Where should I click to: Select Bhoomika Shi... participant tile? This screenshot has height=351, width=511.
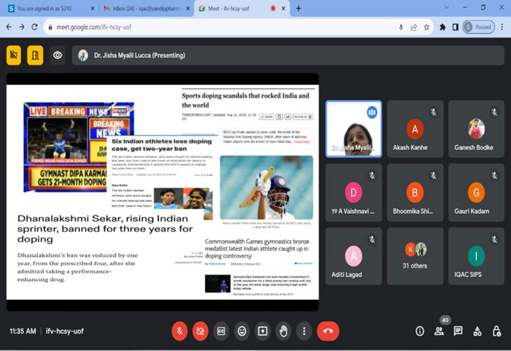click(x=415, y=193)
